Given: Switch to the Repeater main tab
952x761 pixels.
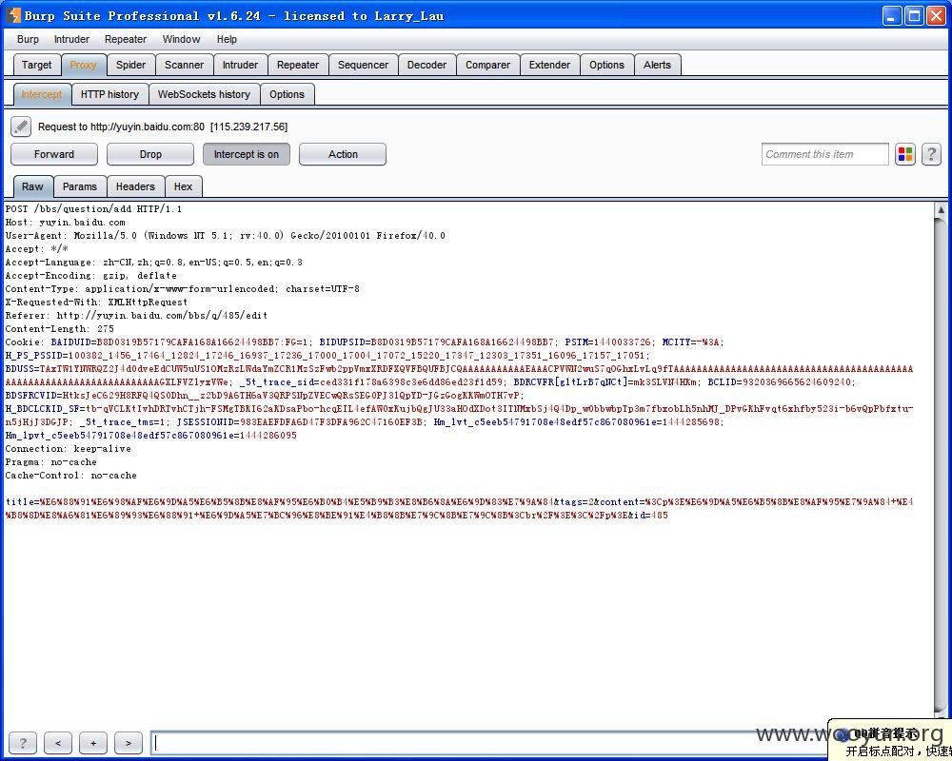Looking at the screenshot, I should (x=297, y=65).
